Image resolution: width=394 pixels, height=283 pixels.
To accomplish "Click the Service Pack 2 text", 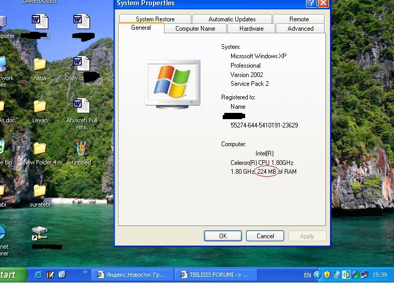I will coord(249,84).
